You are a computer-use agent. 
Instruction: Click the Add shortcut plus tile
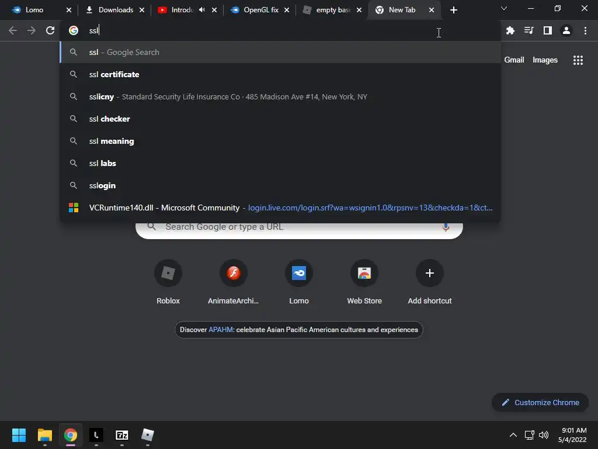(x=430, y=282)
